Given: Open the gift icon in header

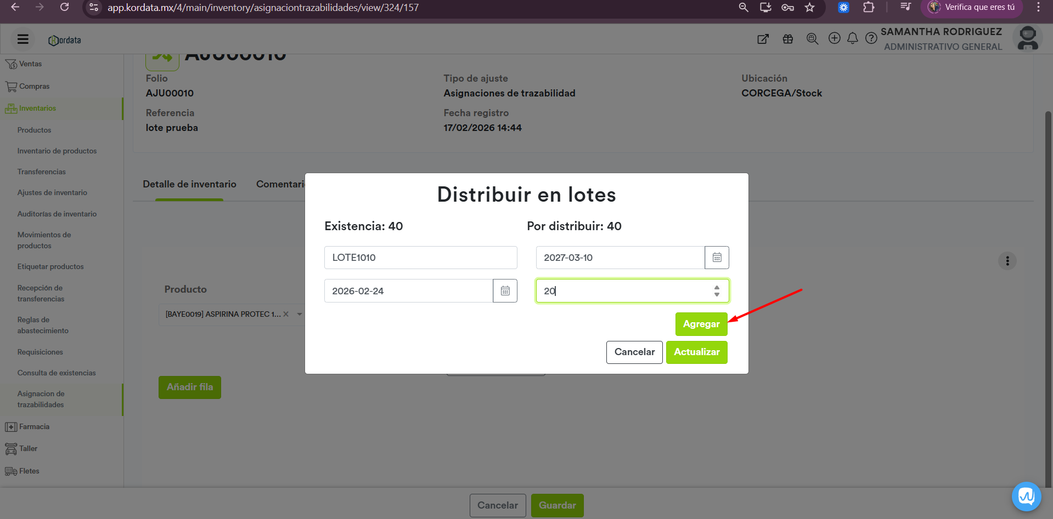Looking at the screenshot, I should point(788,39).
